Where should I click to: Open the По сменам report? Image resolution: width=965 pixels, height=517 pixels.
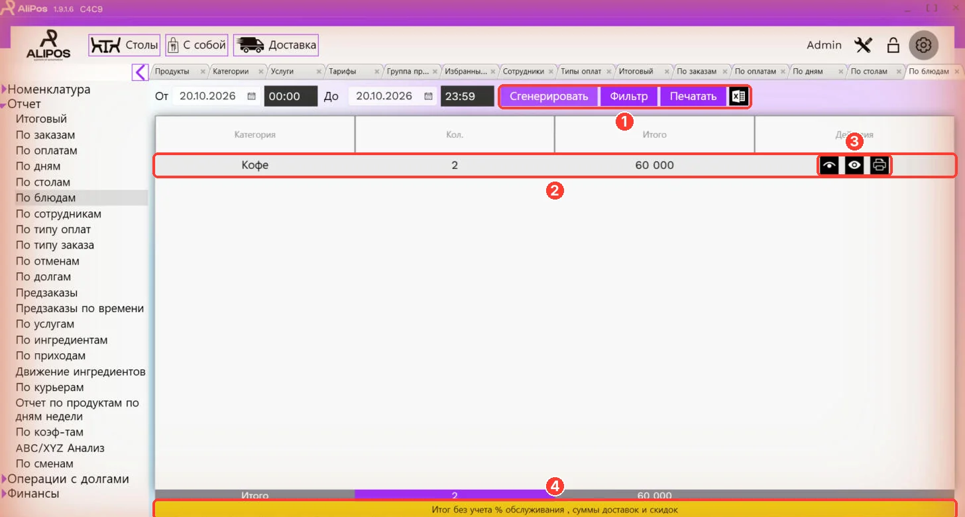[44, 464]
